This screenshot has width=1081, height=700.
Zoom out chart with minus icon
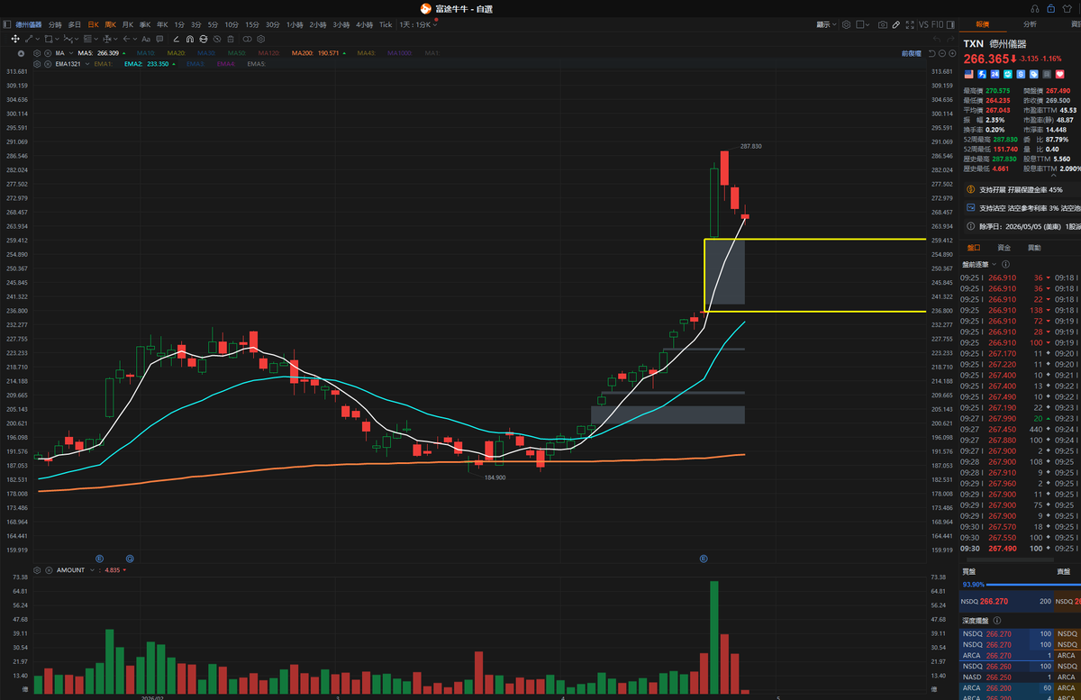[x=941, y=53]
